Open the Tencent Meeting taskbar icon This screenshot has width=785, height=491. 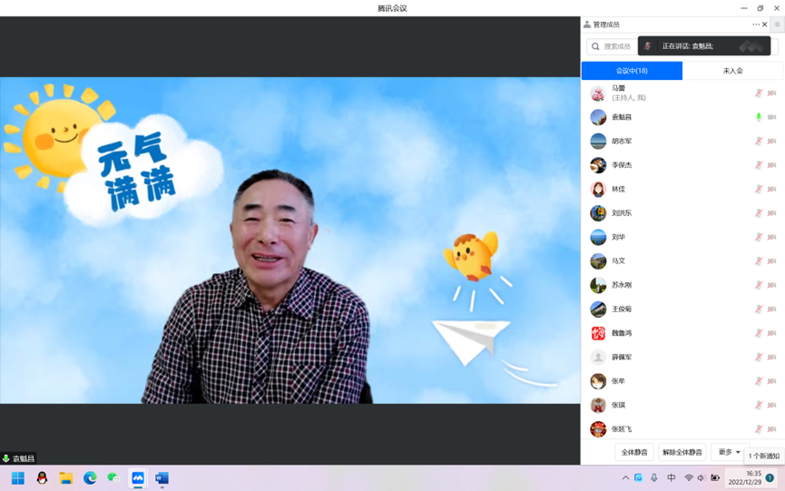(138, 478)
